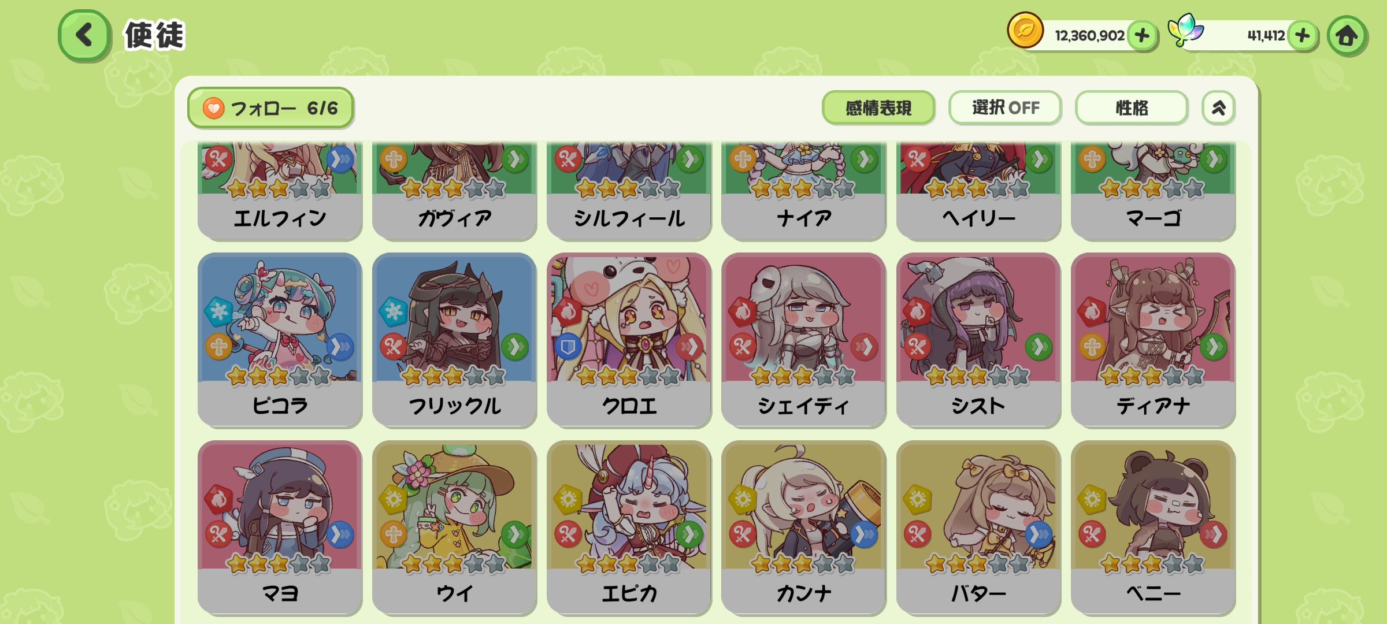Tap the butterfly crystal currency icon
This screenshot has height=624, width=1387.
pos(1185,30)
